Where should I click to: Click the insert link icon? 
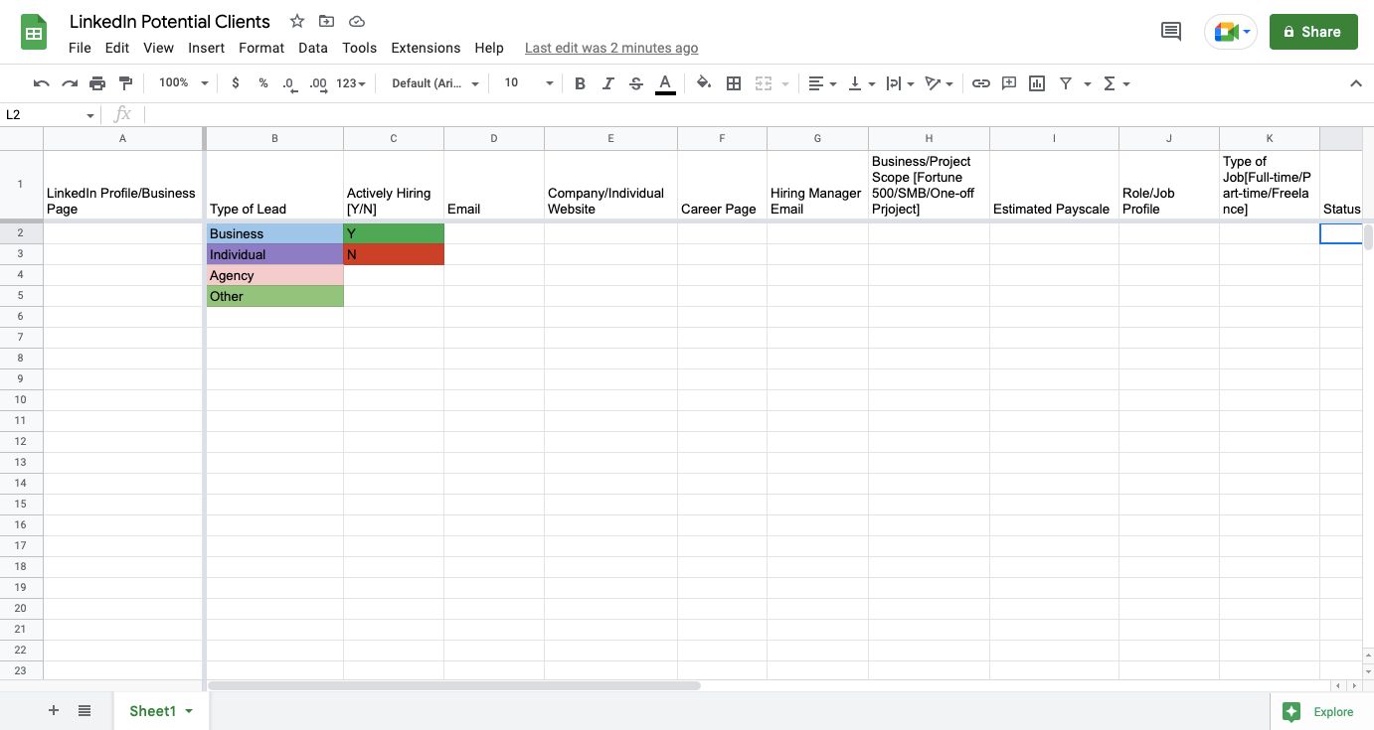click(981, 83)
